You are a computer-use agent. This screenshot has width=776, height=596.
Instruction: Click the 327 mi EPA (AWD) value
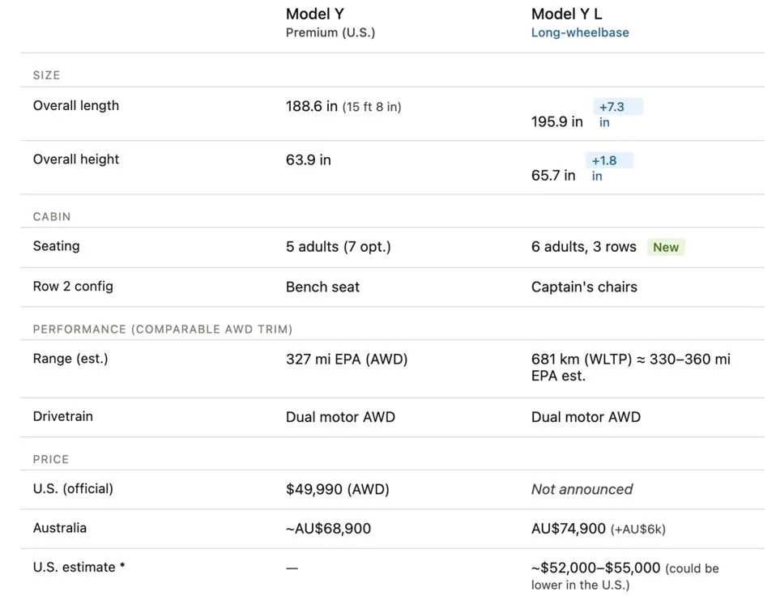pos(347,360)
